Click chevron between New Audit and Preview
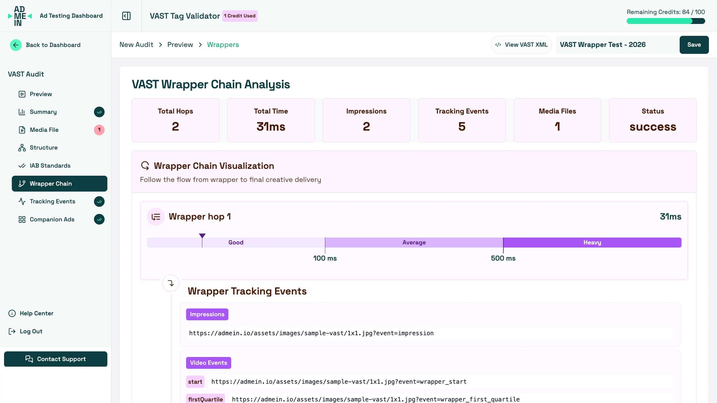This screenshot has height=403, width=717. coord(160,44)
